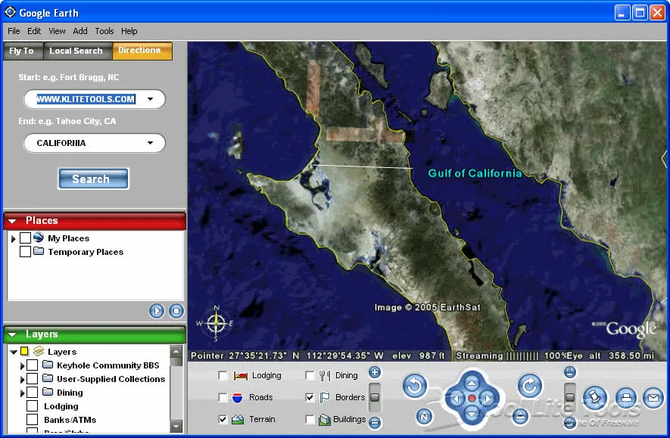Image resolution: width=670 pixels, height=438 pixels.
Task: Click the rotate clockwise button
Action: click(530, 387)
